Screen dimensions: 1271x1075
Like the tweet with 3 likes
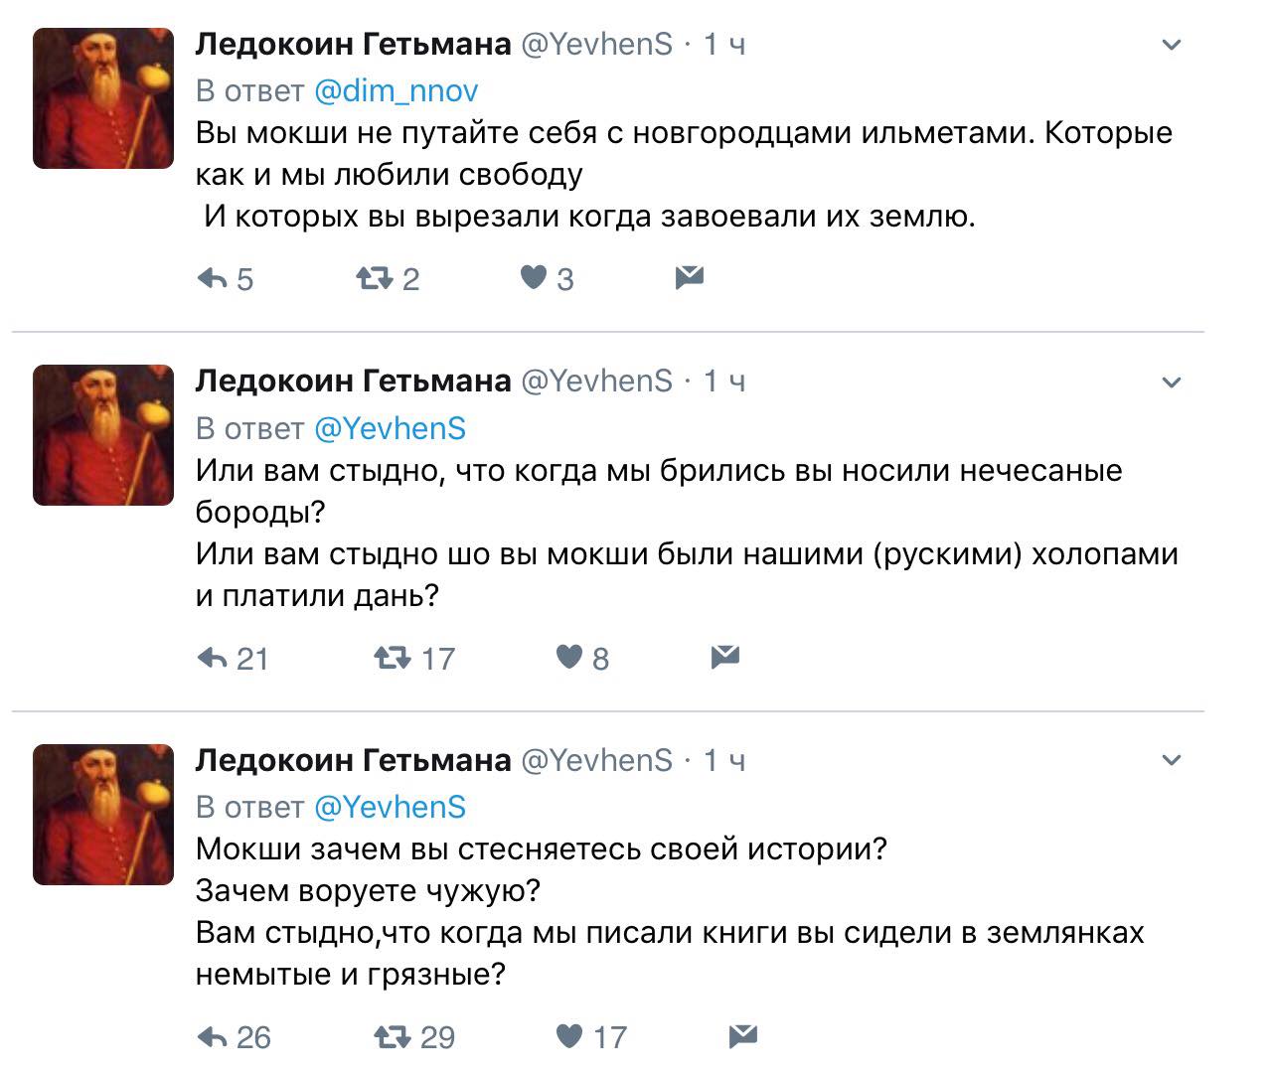click(x=535, y=277)
